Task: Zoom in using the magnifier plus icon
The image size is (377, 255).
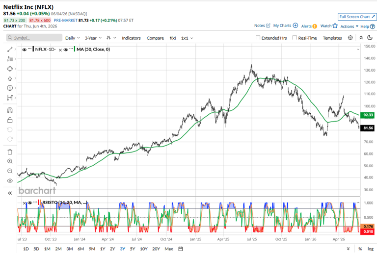Action: pos(10,161)
